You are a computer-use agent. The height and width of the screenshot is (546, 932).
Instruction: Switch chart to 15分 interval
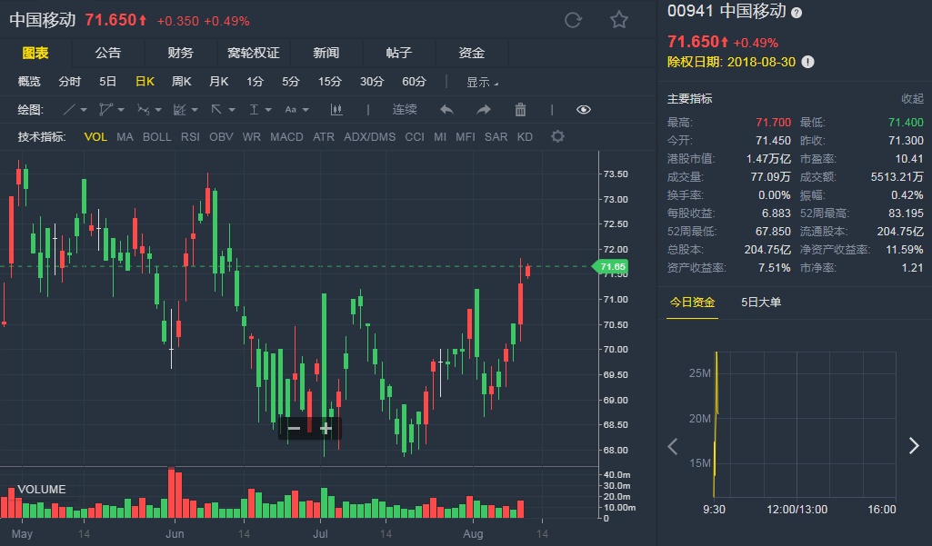[x=330, y=82]
